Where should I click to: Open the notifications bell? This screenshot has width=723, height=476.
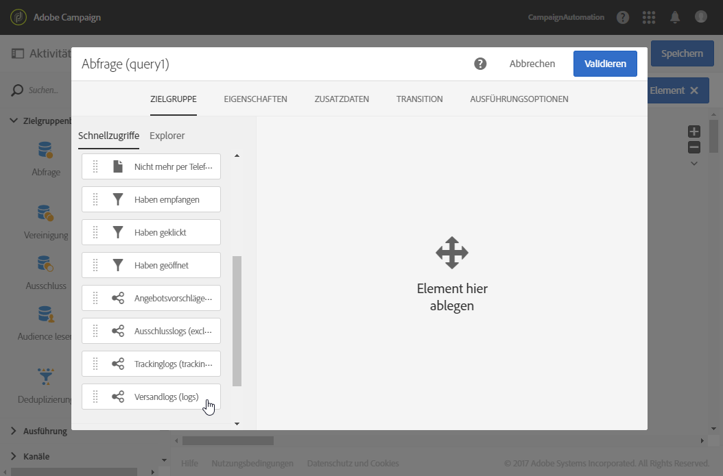click(675, 18)
